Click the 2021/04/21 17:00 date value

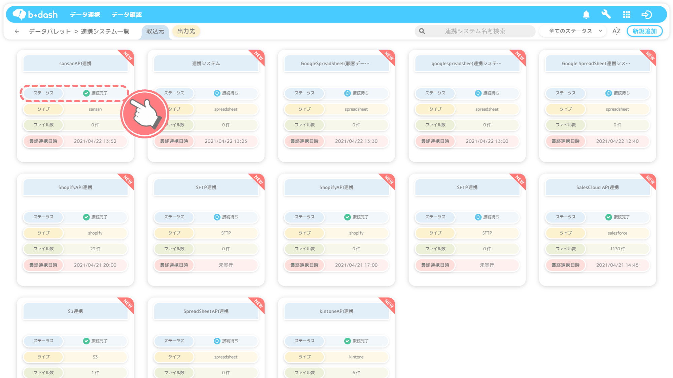click(x=356, y=265)
